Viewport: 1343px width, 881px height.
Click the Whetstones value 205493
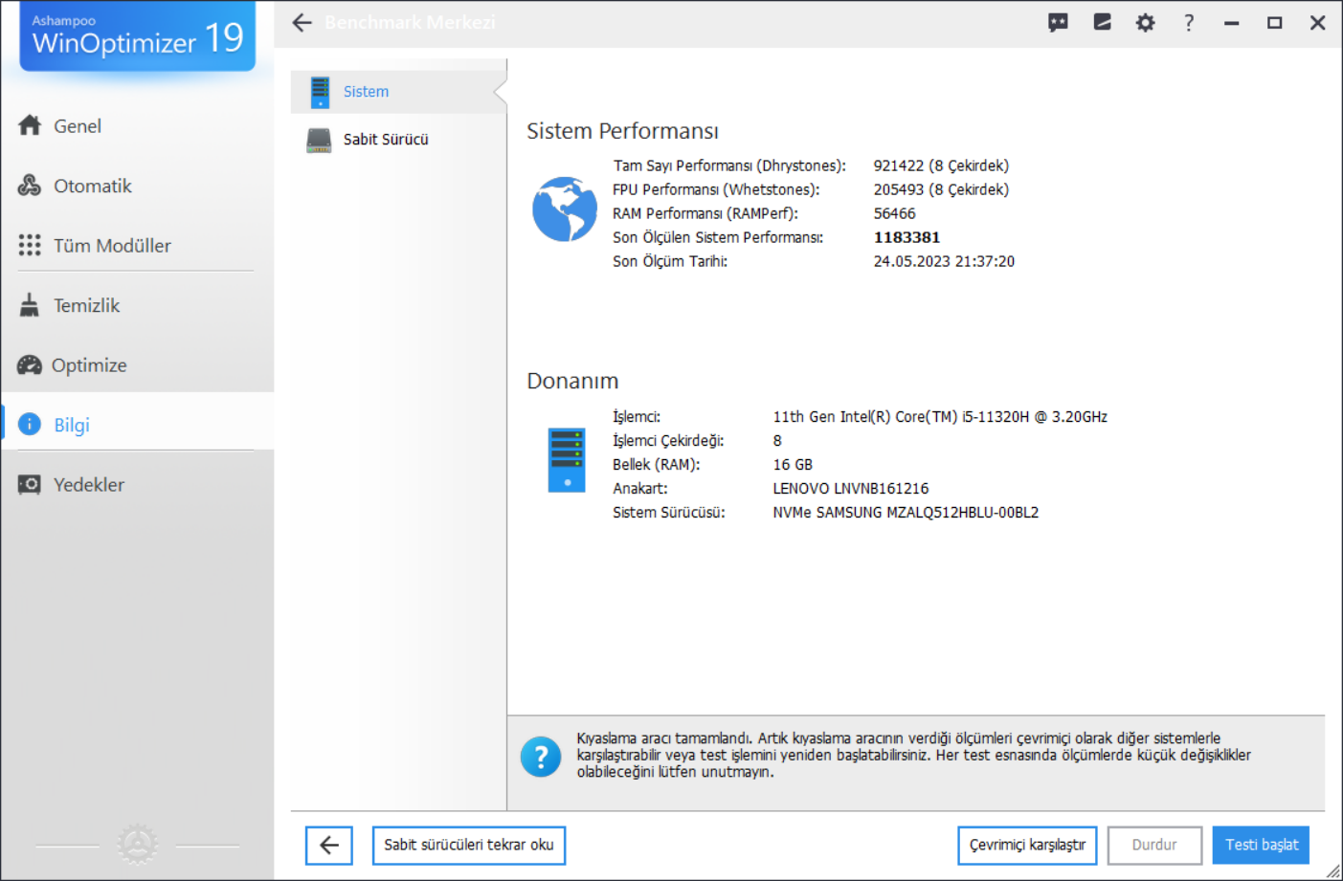tap(941, 190)
